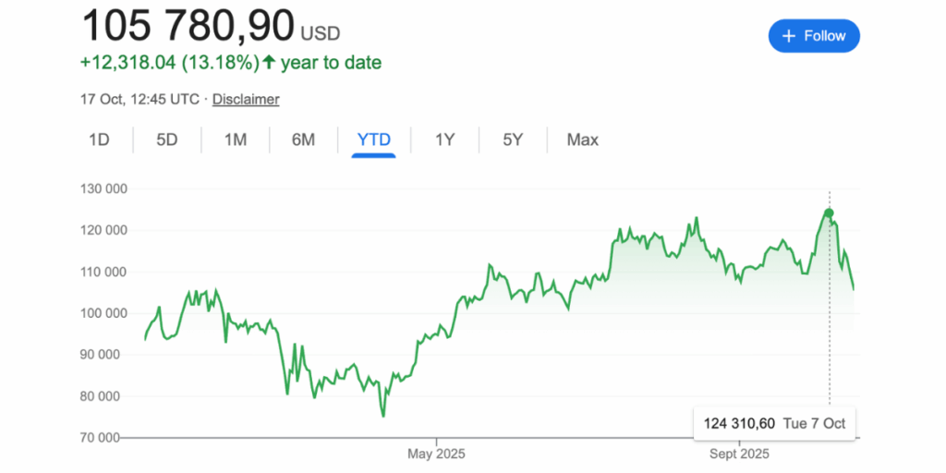Screen dimensions: 946x473
Task: Click the +12,318.04 (13.18%) change text
Action: tap(170, 63)
